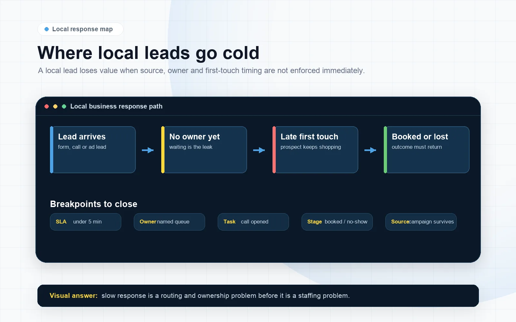This screenshot has width=516, height=322.
Task: Select the No owner yet card
Action: tap(204, 150)
